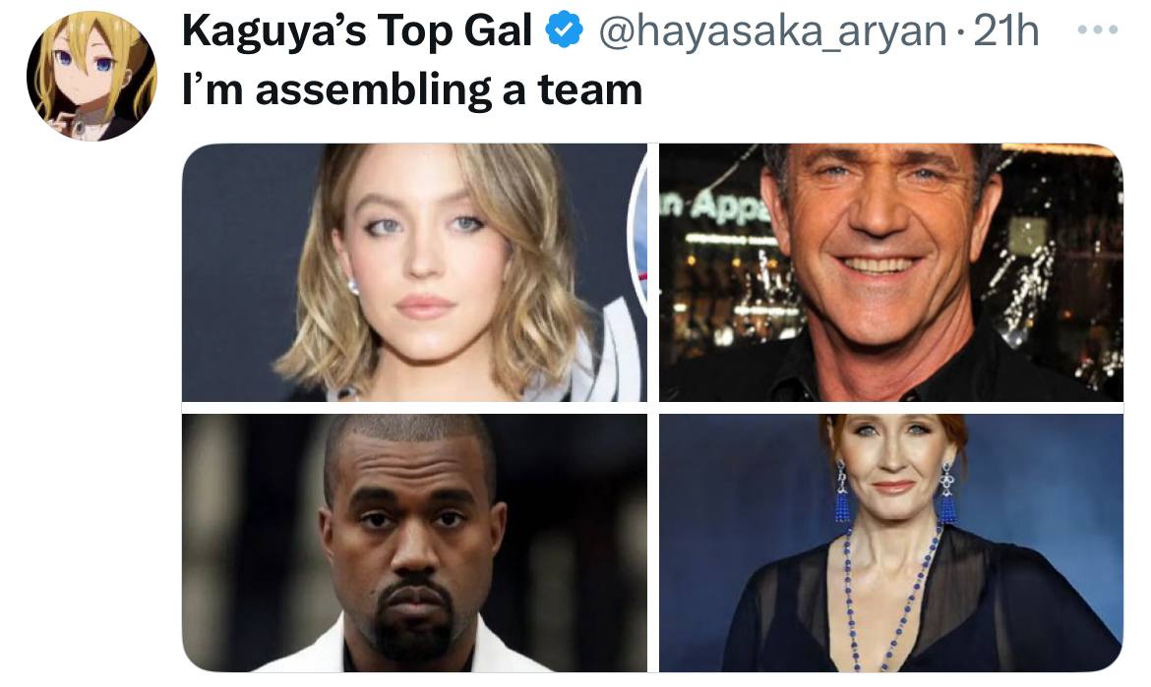Open photo of bearded man in white jacket
Image resolution: width=1151 pixels, height=687 pixels.
[x=415, y=543]
